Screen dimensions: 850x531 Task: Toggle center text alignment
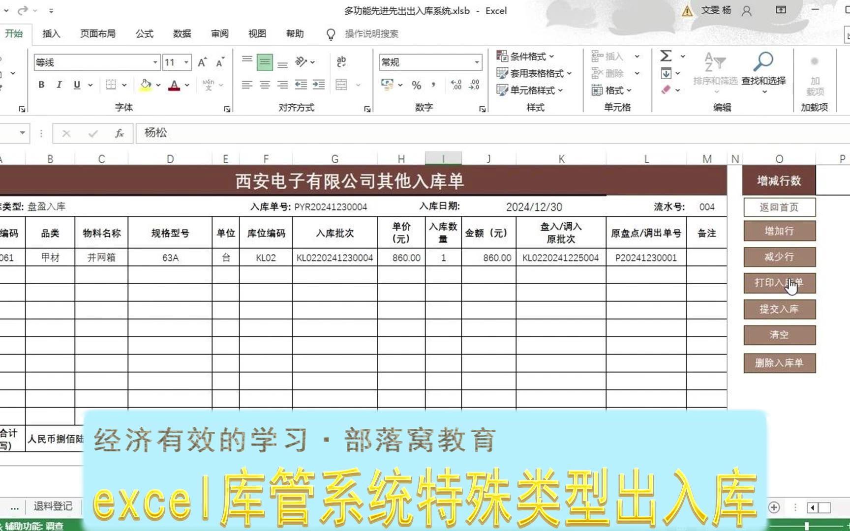coord(265,85)
